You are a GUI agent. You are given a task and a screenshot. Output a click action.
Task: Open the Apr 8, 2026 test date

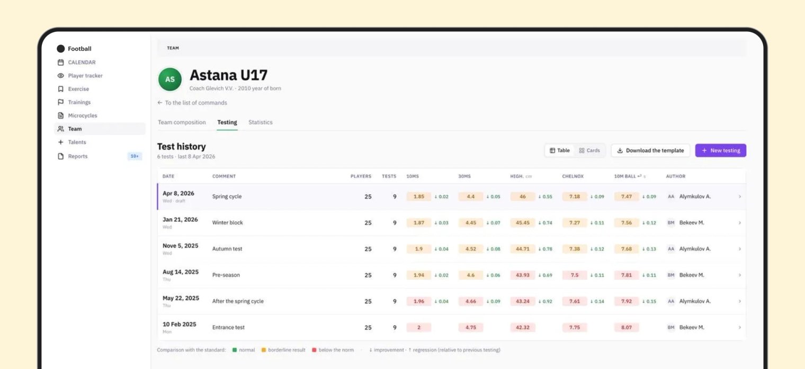(x=178, y=194)
